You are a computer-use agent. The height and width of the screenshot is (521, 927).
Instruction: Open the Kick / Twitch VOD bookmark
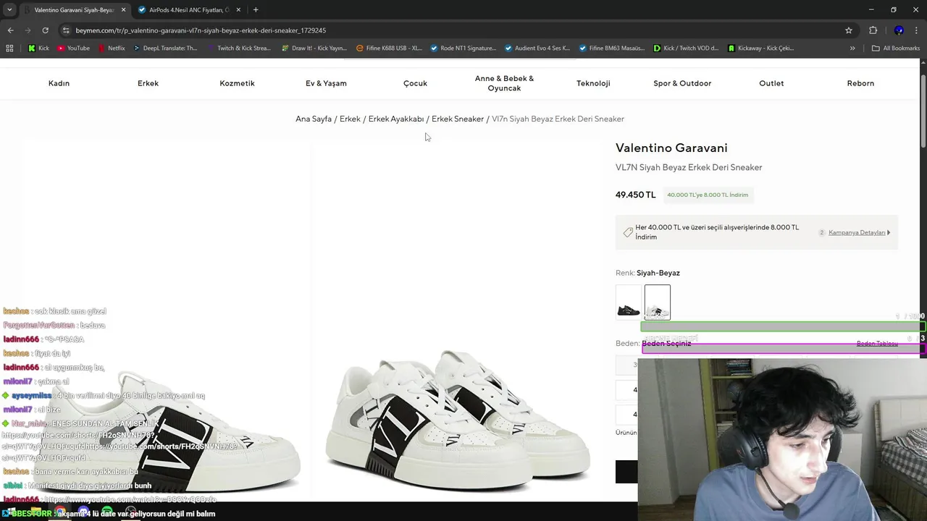pos(686,48)
